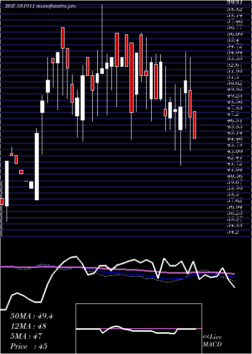Click the MACD inset chart thumbnail

139,329
